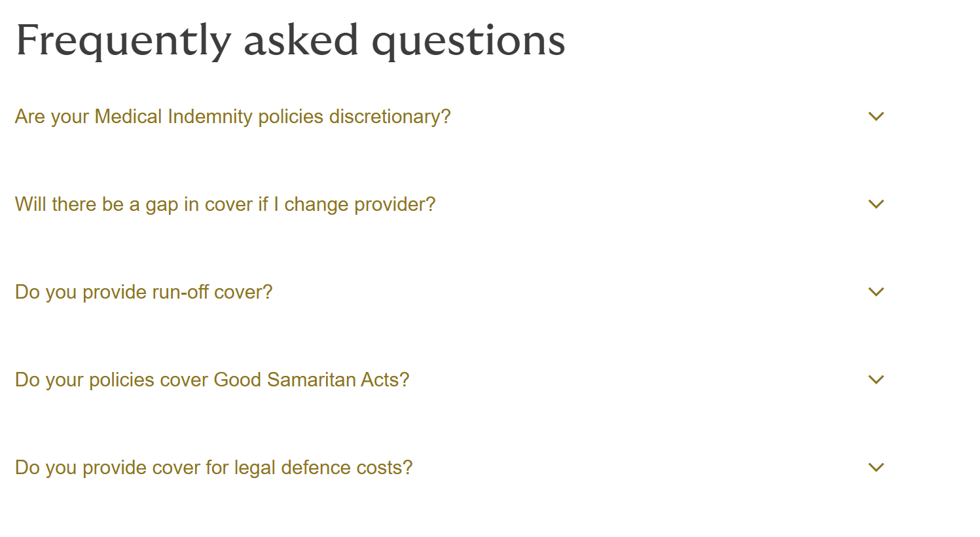Click the chevron beside the first FAQ

(876, 117)
